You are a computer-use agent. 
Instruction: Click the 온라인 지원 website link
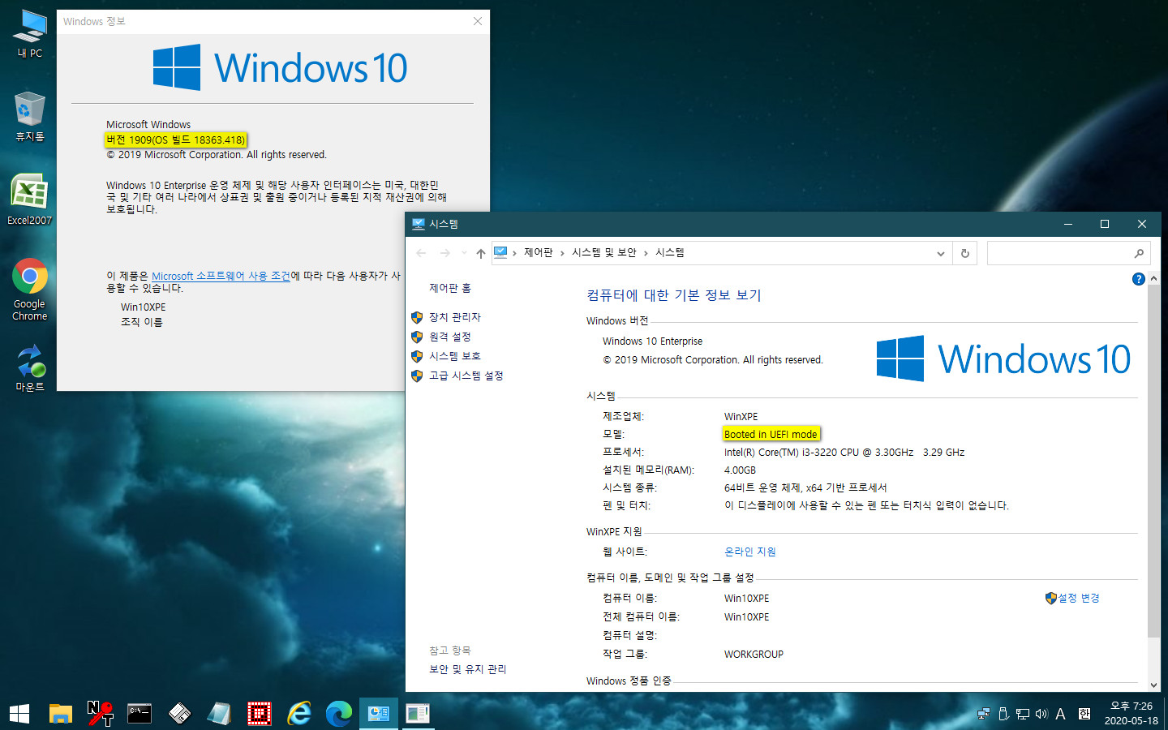[x=750, y=552]
